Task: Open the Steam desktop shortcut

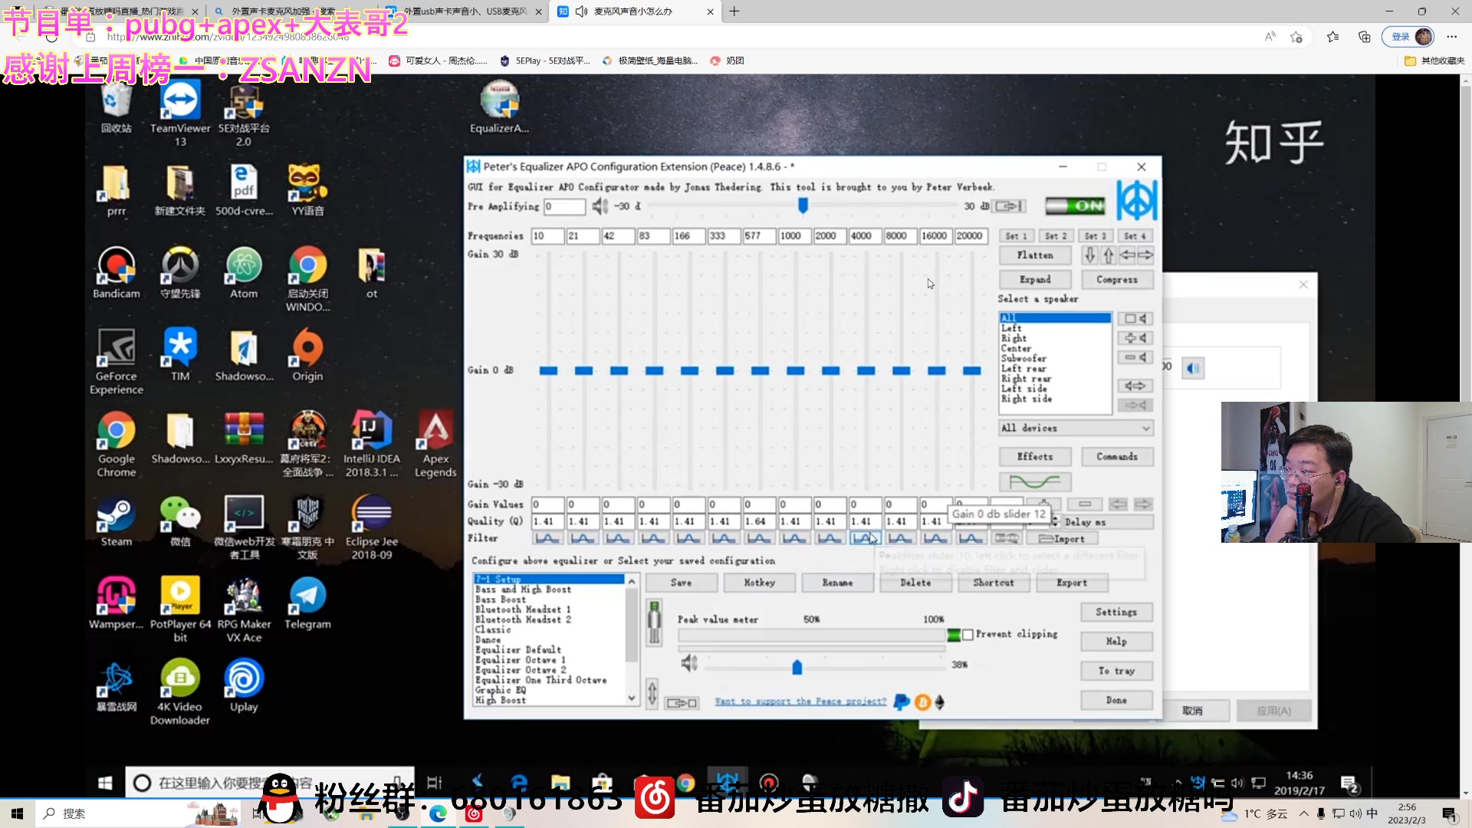Action: tap(117, 521)
